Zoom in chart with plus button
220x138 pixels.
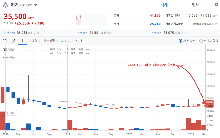113,105
